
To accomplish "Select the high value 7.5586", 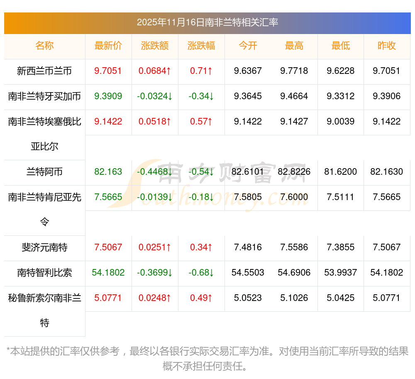I will coord(294,247).
